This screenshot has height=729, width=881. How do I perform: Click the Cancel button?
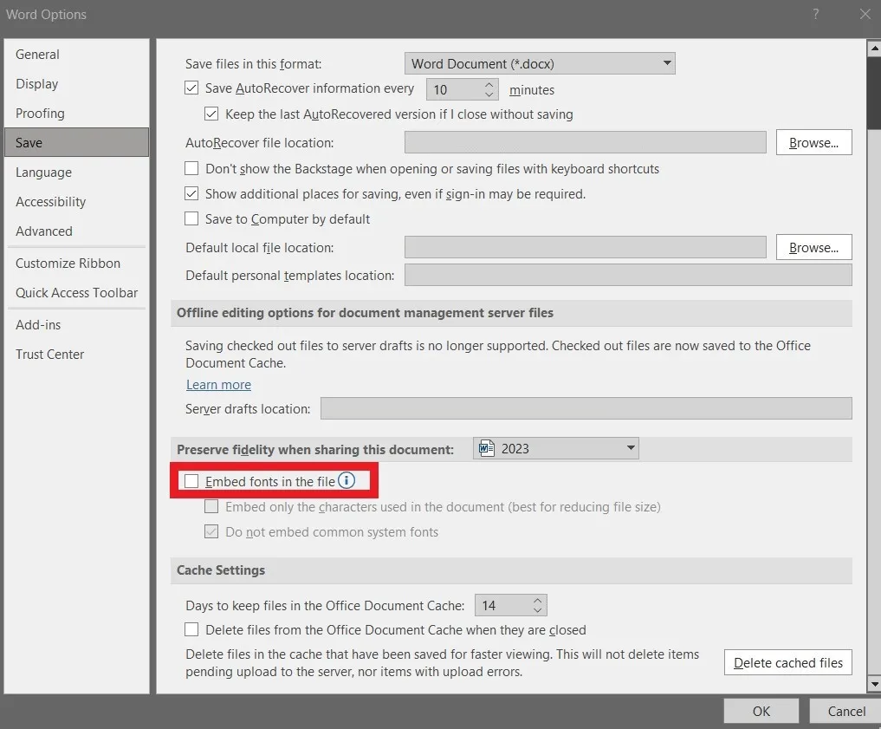point(846,711)
